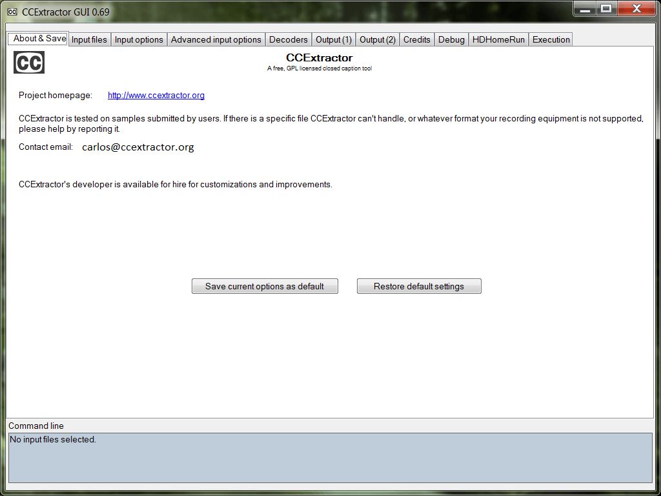Switch to the Decoders tab
Viewport: 661px width, 496px height.
pyautogui.click(x=289, y=39)
